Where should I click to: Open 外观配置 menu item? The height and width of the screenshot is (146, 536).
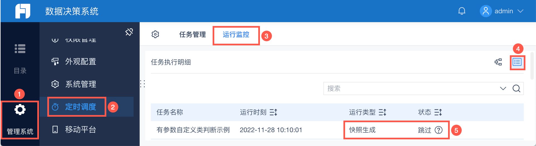click(80, 61)
